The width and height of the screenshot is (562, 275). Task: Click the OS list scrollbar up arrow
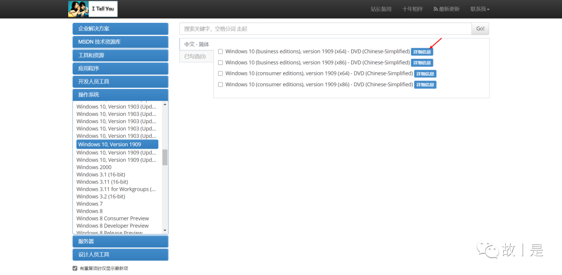point(165,104)
